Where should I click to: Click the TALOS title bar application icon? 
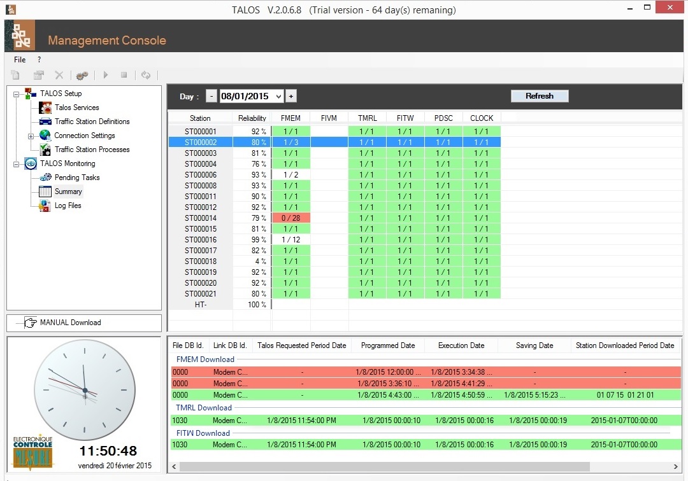11,9
